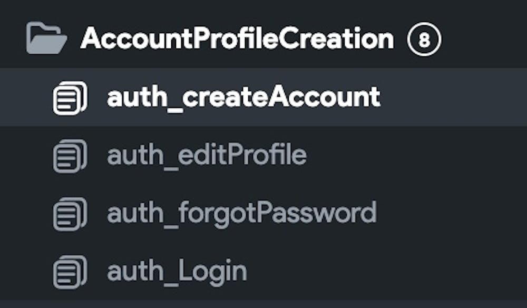This screenshot has width=527, height=308.
Task: Click the auth_ prefix of the highlighted row
Action: tap(144, 99)
